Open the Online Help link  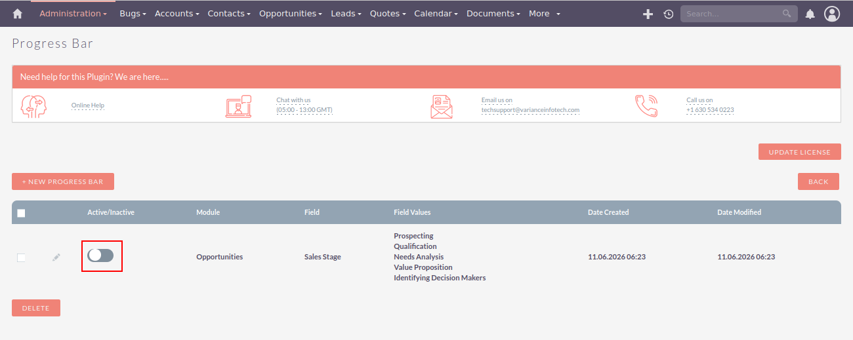pyautogui.click(x=88, y=105)
